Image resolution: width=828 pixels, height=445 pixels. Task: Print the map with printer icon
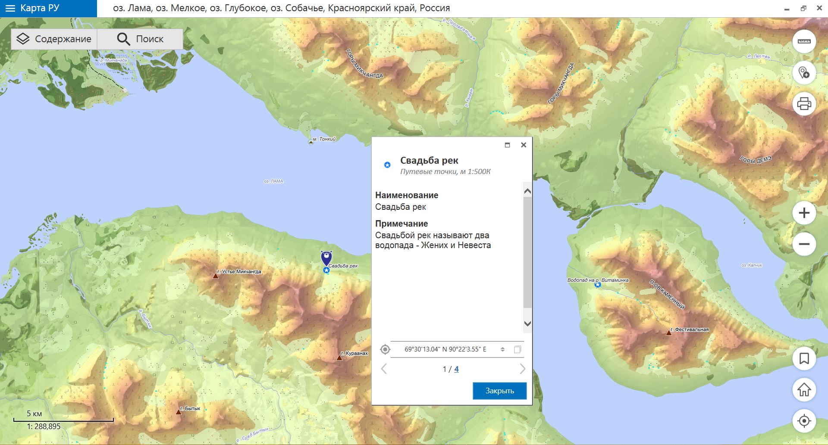click(x=804, y=104)
